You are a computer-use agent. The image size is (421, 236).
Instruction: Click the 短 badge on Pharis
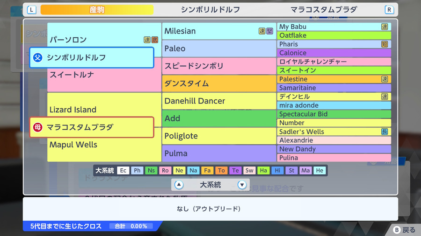pyautogui.click(x=385, y=44)
